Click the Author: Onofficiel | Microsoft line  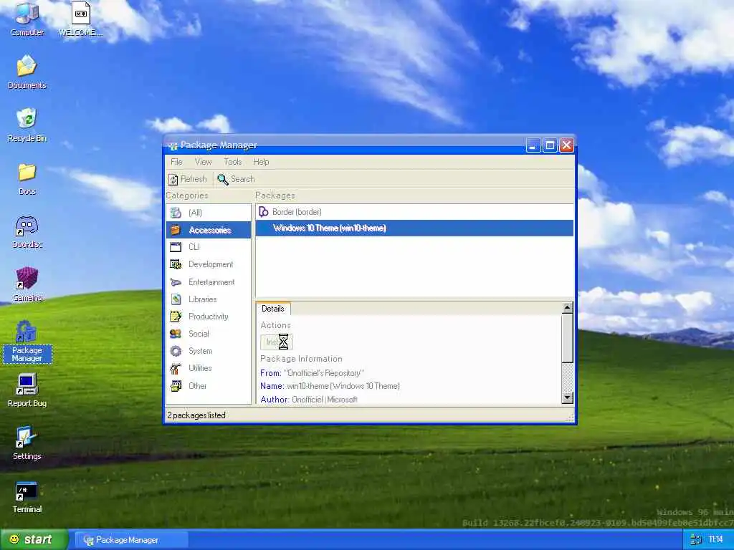(x=309, y=400)
